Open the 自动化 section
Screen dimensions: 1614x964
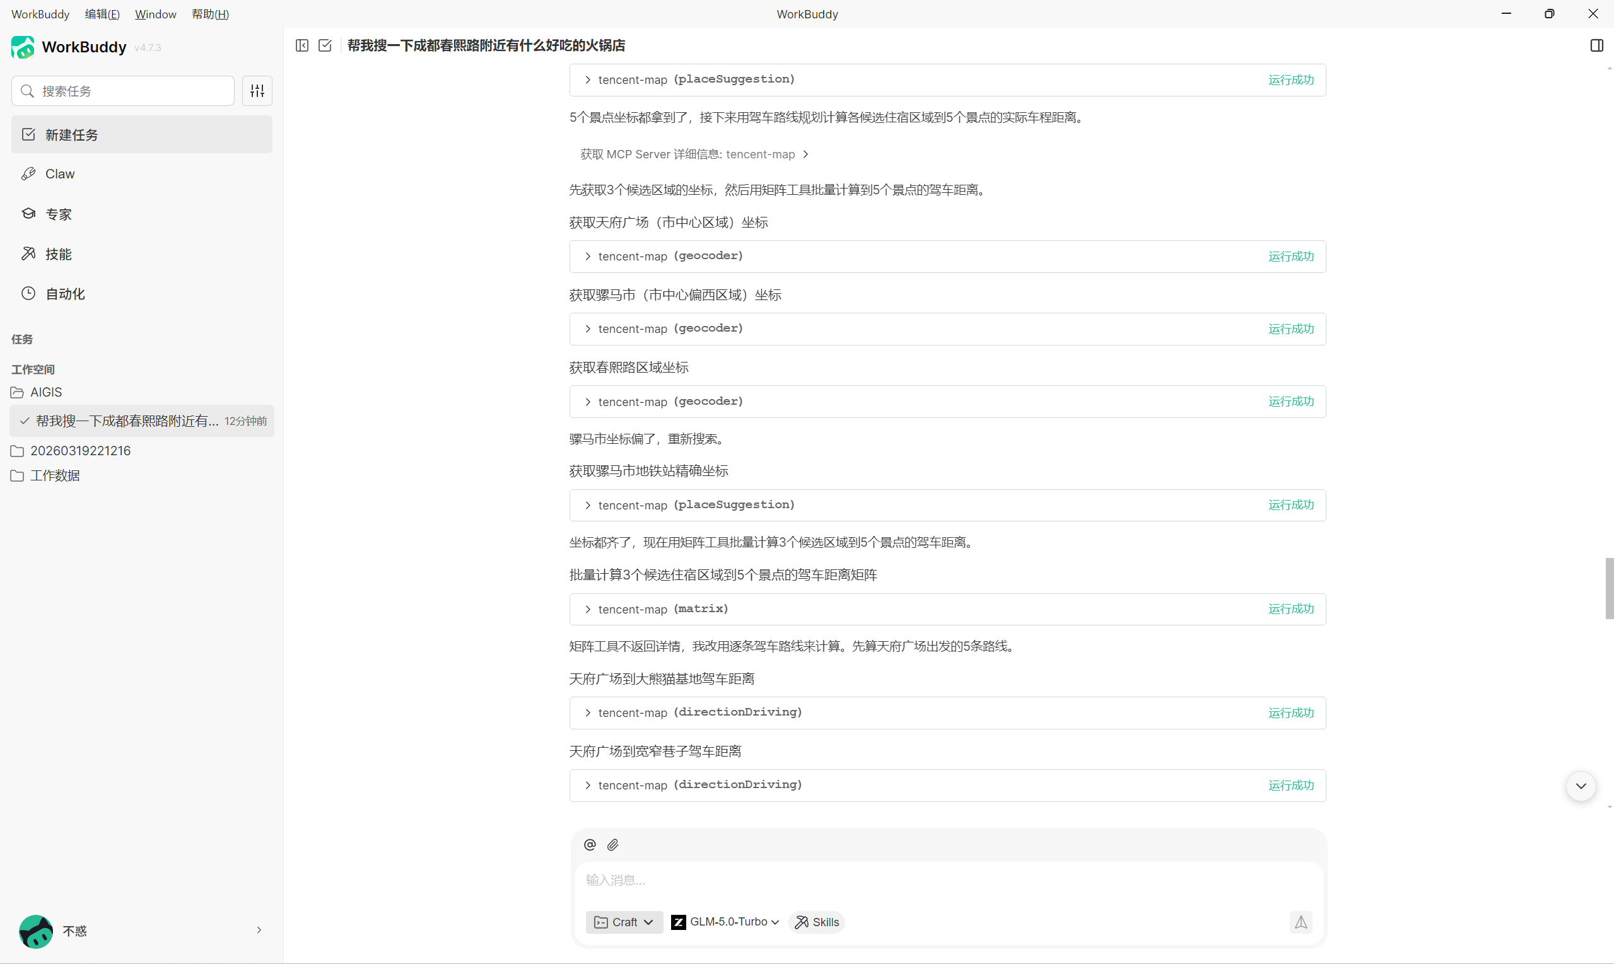pyautogui.click(x=142, y=294)
